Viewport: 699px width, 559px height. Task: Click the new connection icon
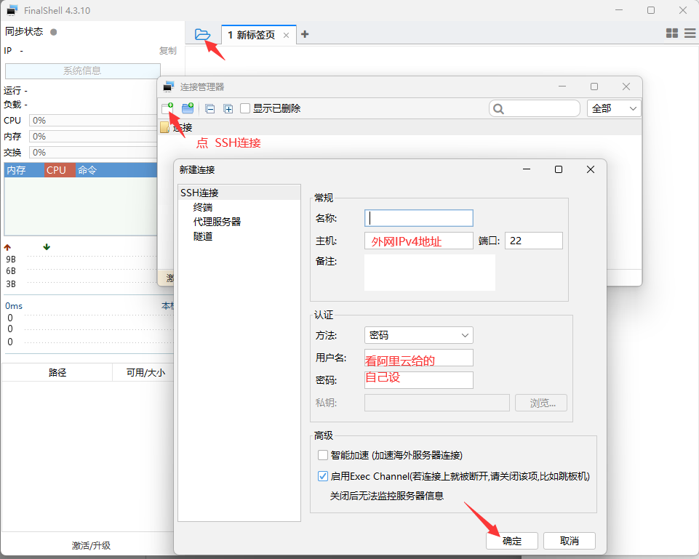167,108
